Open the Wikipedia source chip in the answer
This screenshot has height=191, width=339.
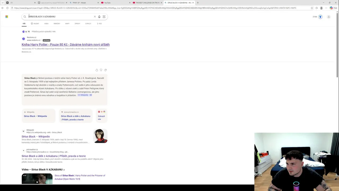coord(83,95)
